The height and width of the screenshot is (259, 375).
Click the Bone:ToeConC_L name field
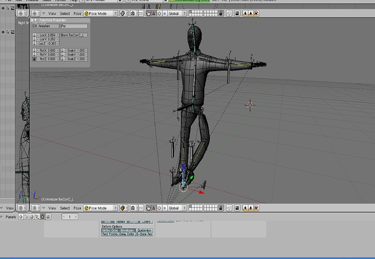coord(74,35)
